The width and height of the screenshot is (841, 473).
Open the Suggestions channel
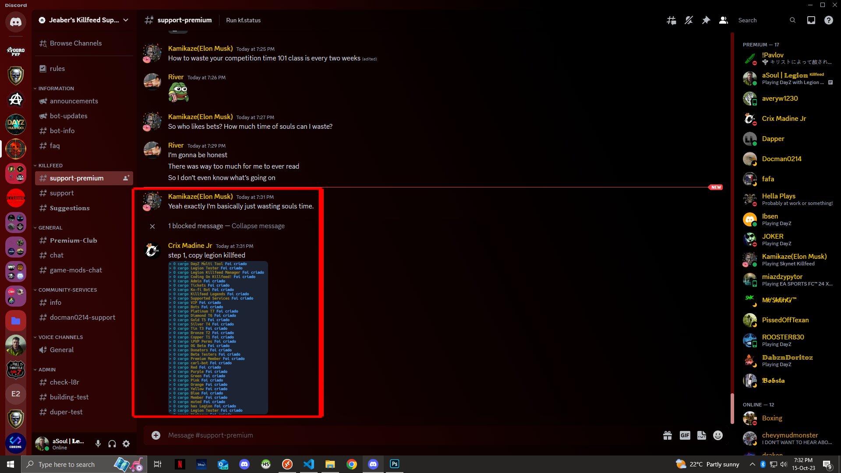click(x=84, y=208)
